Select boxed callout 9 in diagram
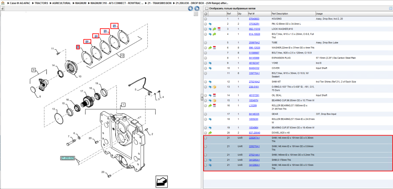 coord(34,70)
